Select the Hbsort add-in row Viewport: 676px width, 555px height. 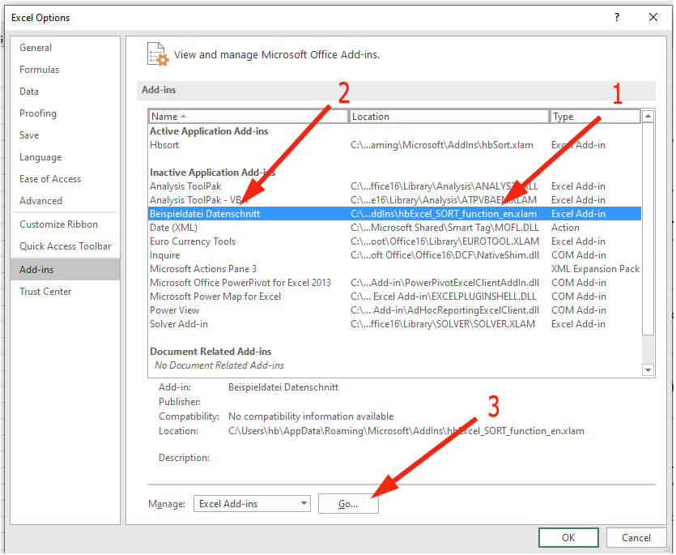click(394, 145)
